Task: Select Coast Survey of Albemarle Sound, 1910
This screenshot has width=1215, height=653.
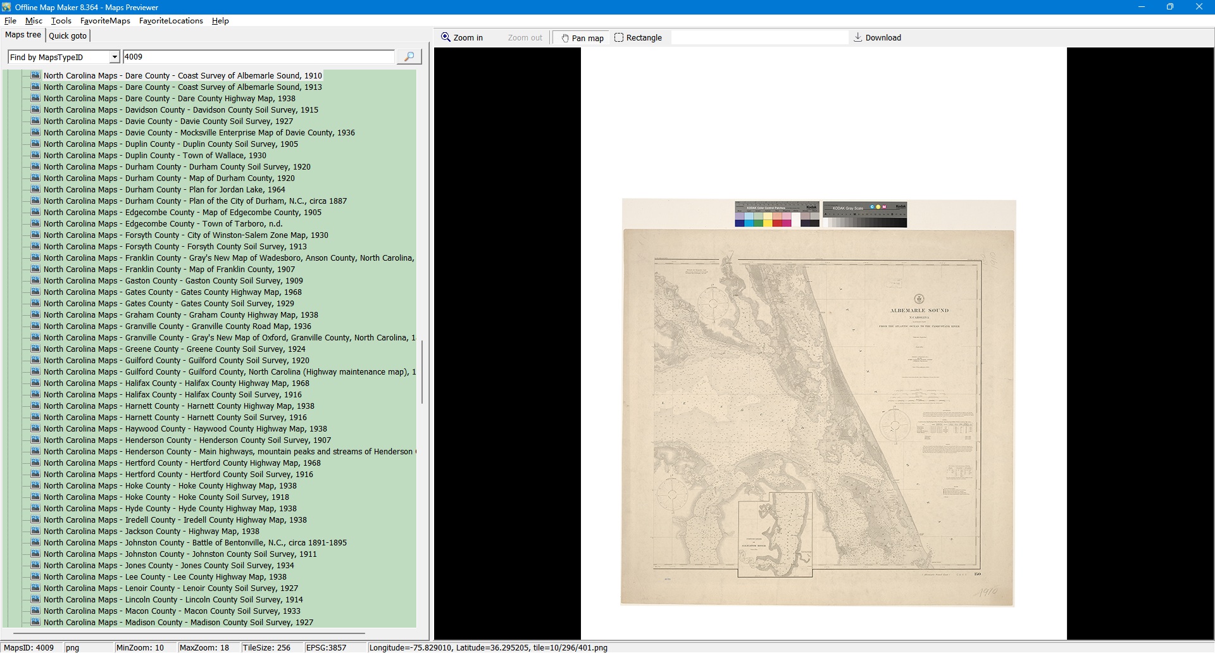Action: [x=182, y=75]
